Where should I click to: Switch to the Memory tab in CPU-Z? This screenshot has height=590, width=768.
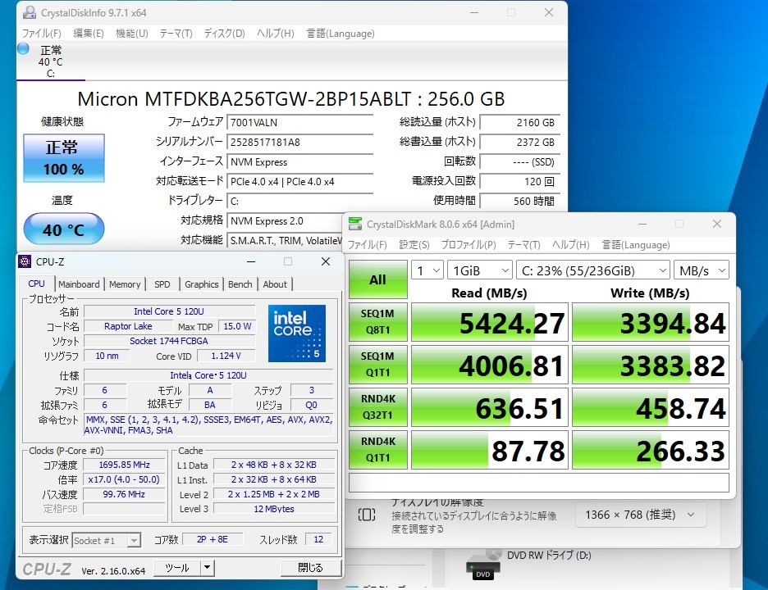coord(125,284)
